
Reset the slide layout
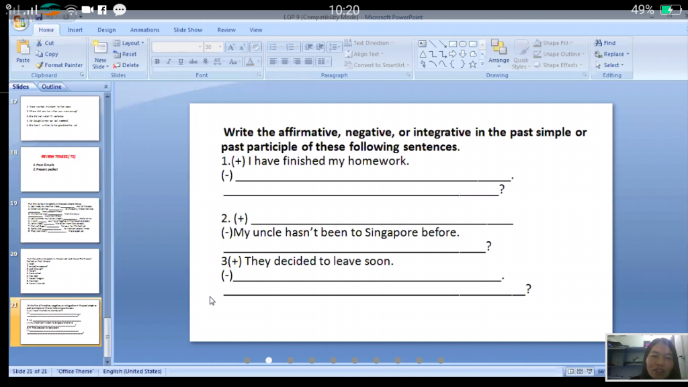point(124,54)
